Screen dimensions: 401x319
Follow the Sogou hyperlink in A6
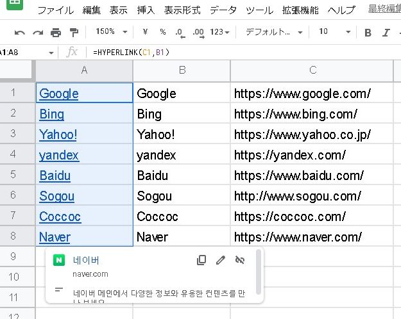pyautogui.click(x=56, y=196)
